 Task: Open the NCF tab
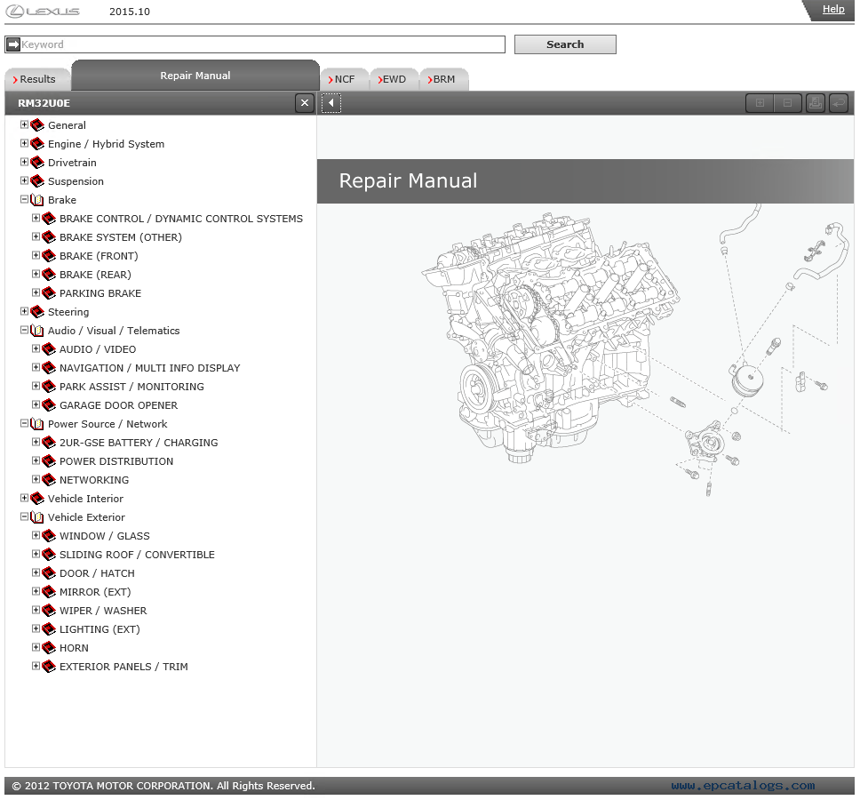click(344, 79)
